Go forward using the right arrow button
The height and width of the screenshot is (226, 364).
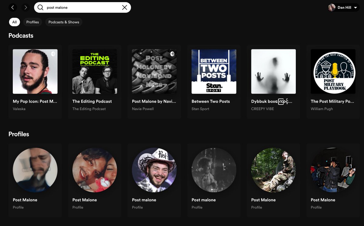(25, 8)
